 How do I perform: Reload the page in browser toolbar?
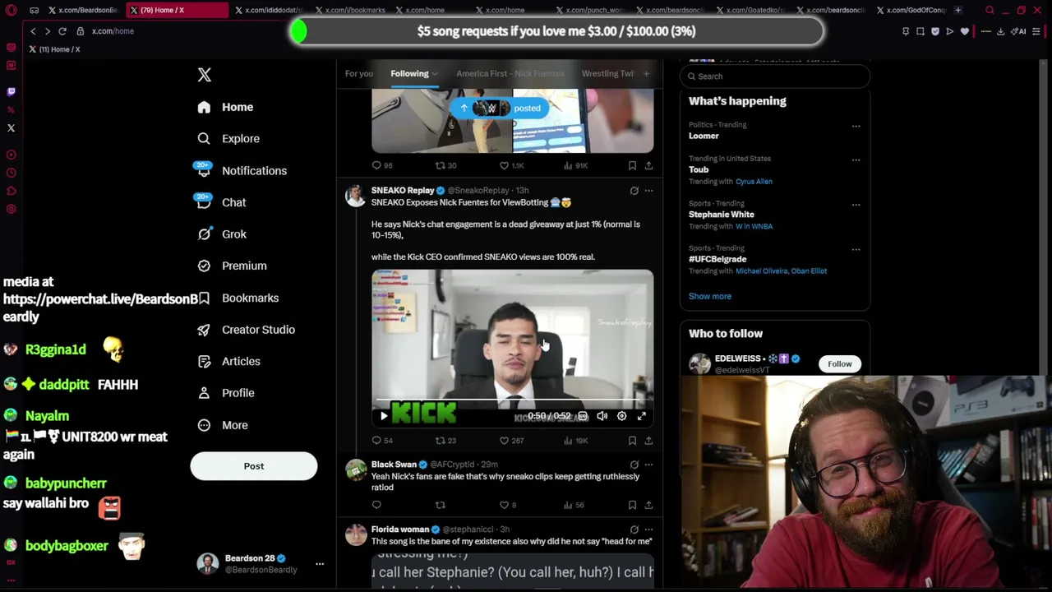[62, 31]
